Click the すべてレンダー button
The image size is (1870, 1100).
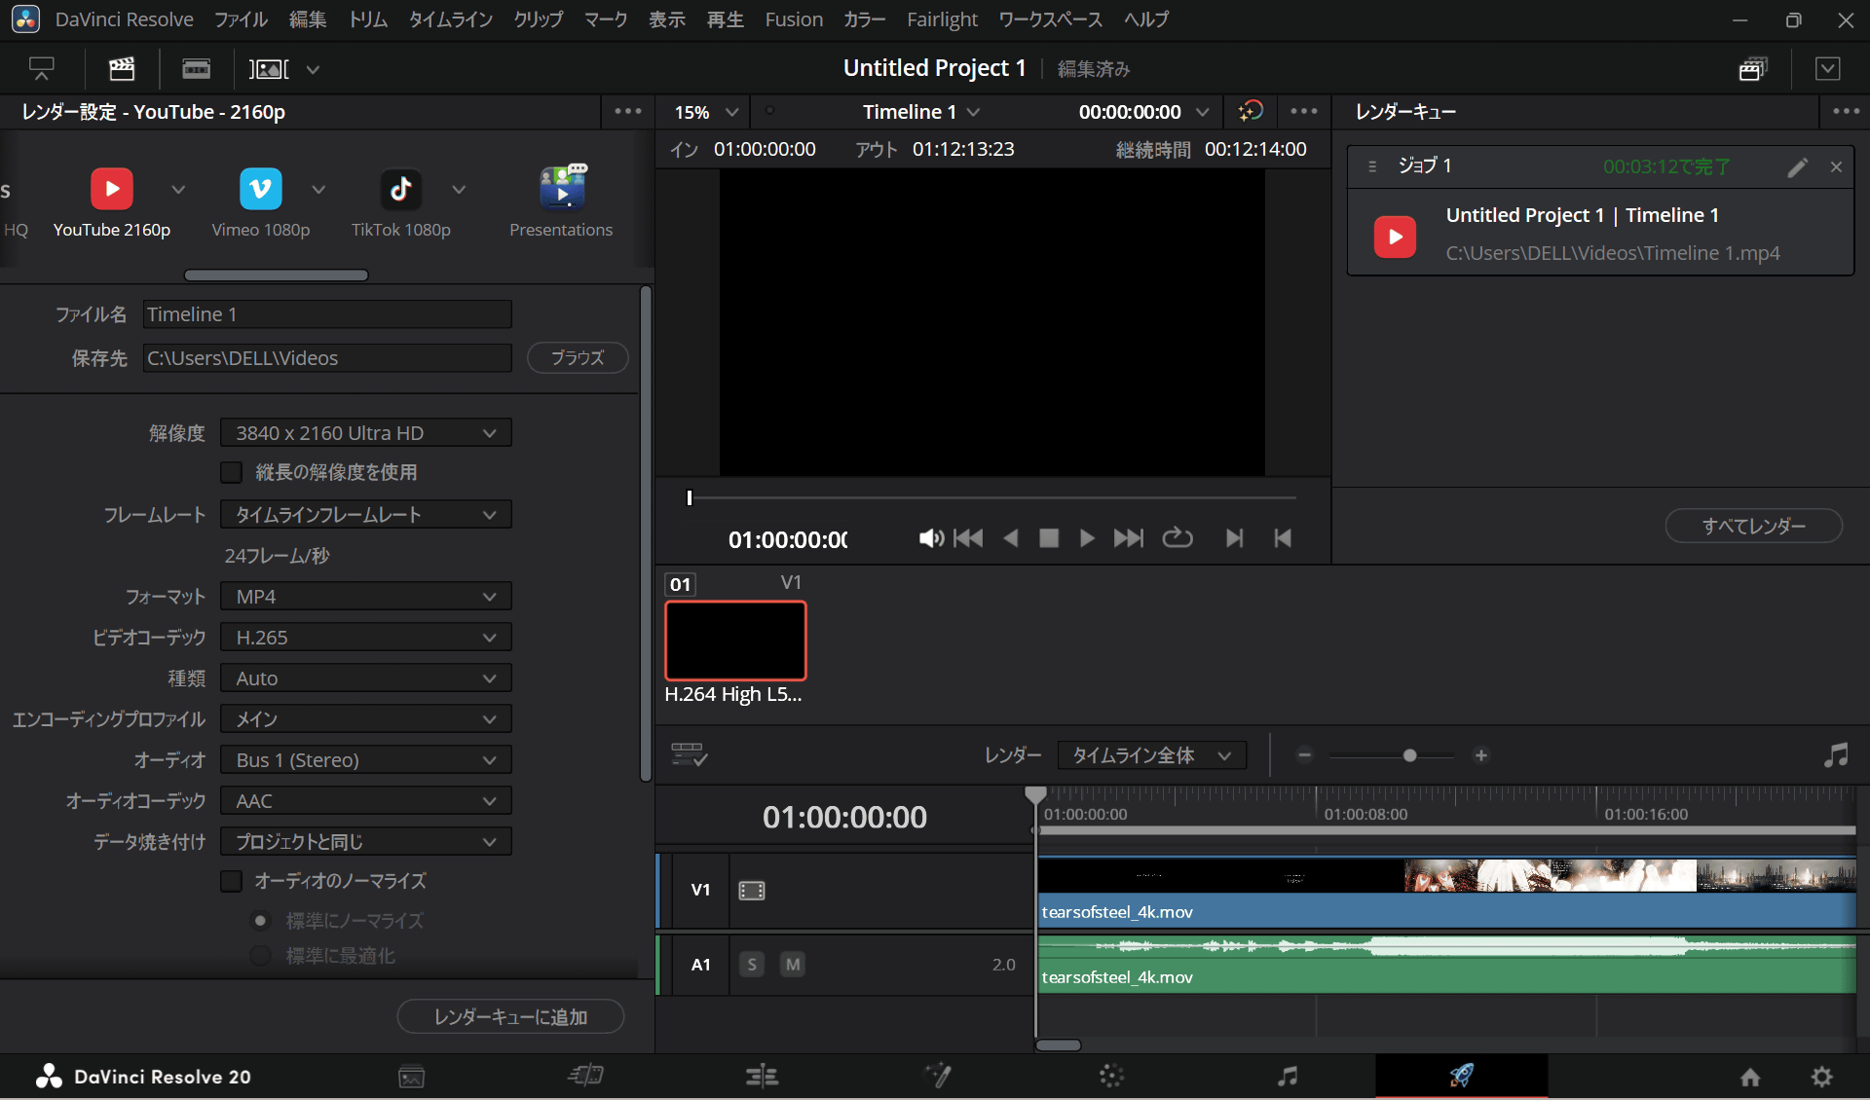coord(1753,526)
